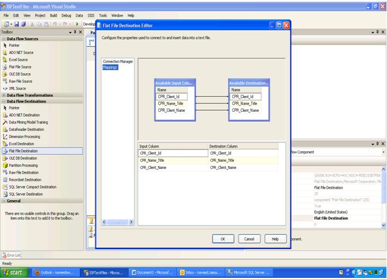Select the Flat File Source icon
The width and height of the screenshot is (387, 279).
[x=5, y=67]
